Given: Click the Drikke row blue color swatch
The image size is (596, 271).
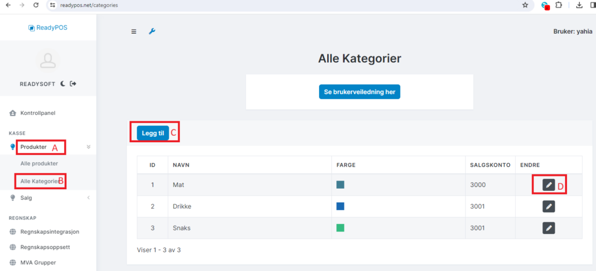Looking at the screenshot, I should point(340,206).
